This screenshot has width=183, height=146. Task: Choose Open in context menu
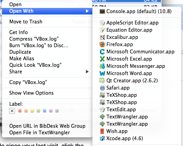tap(47, 4)
